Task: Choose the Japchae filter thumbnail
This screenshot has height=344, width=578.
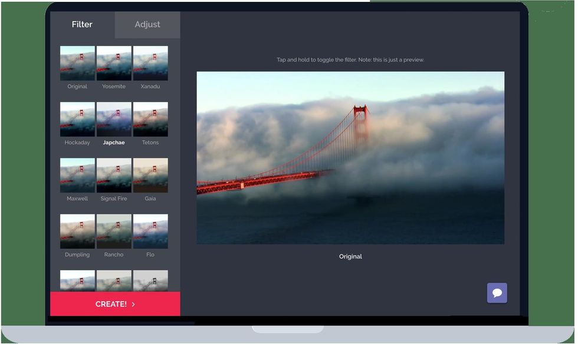Action: click(x=114, y=120)
